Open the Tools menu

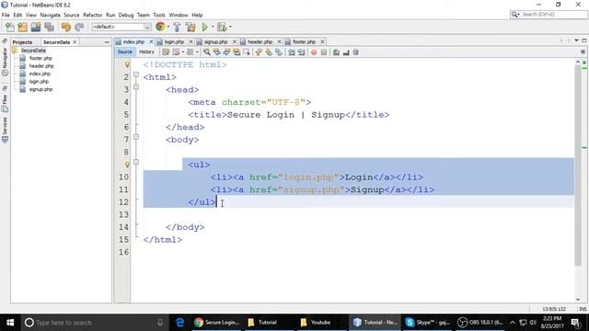[159, 15]
